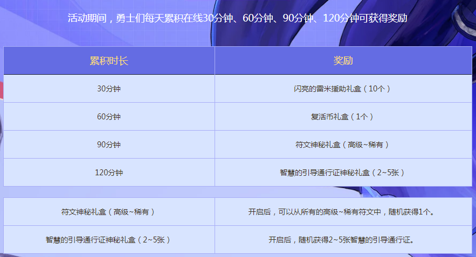
Task: Click 智慧的引导通行证神秘礼盒 reward in the 120分钟 row
Action: click(343, 173)
